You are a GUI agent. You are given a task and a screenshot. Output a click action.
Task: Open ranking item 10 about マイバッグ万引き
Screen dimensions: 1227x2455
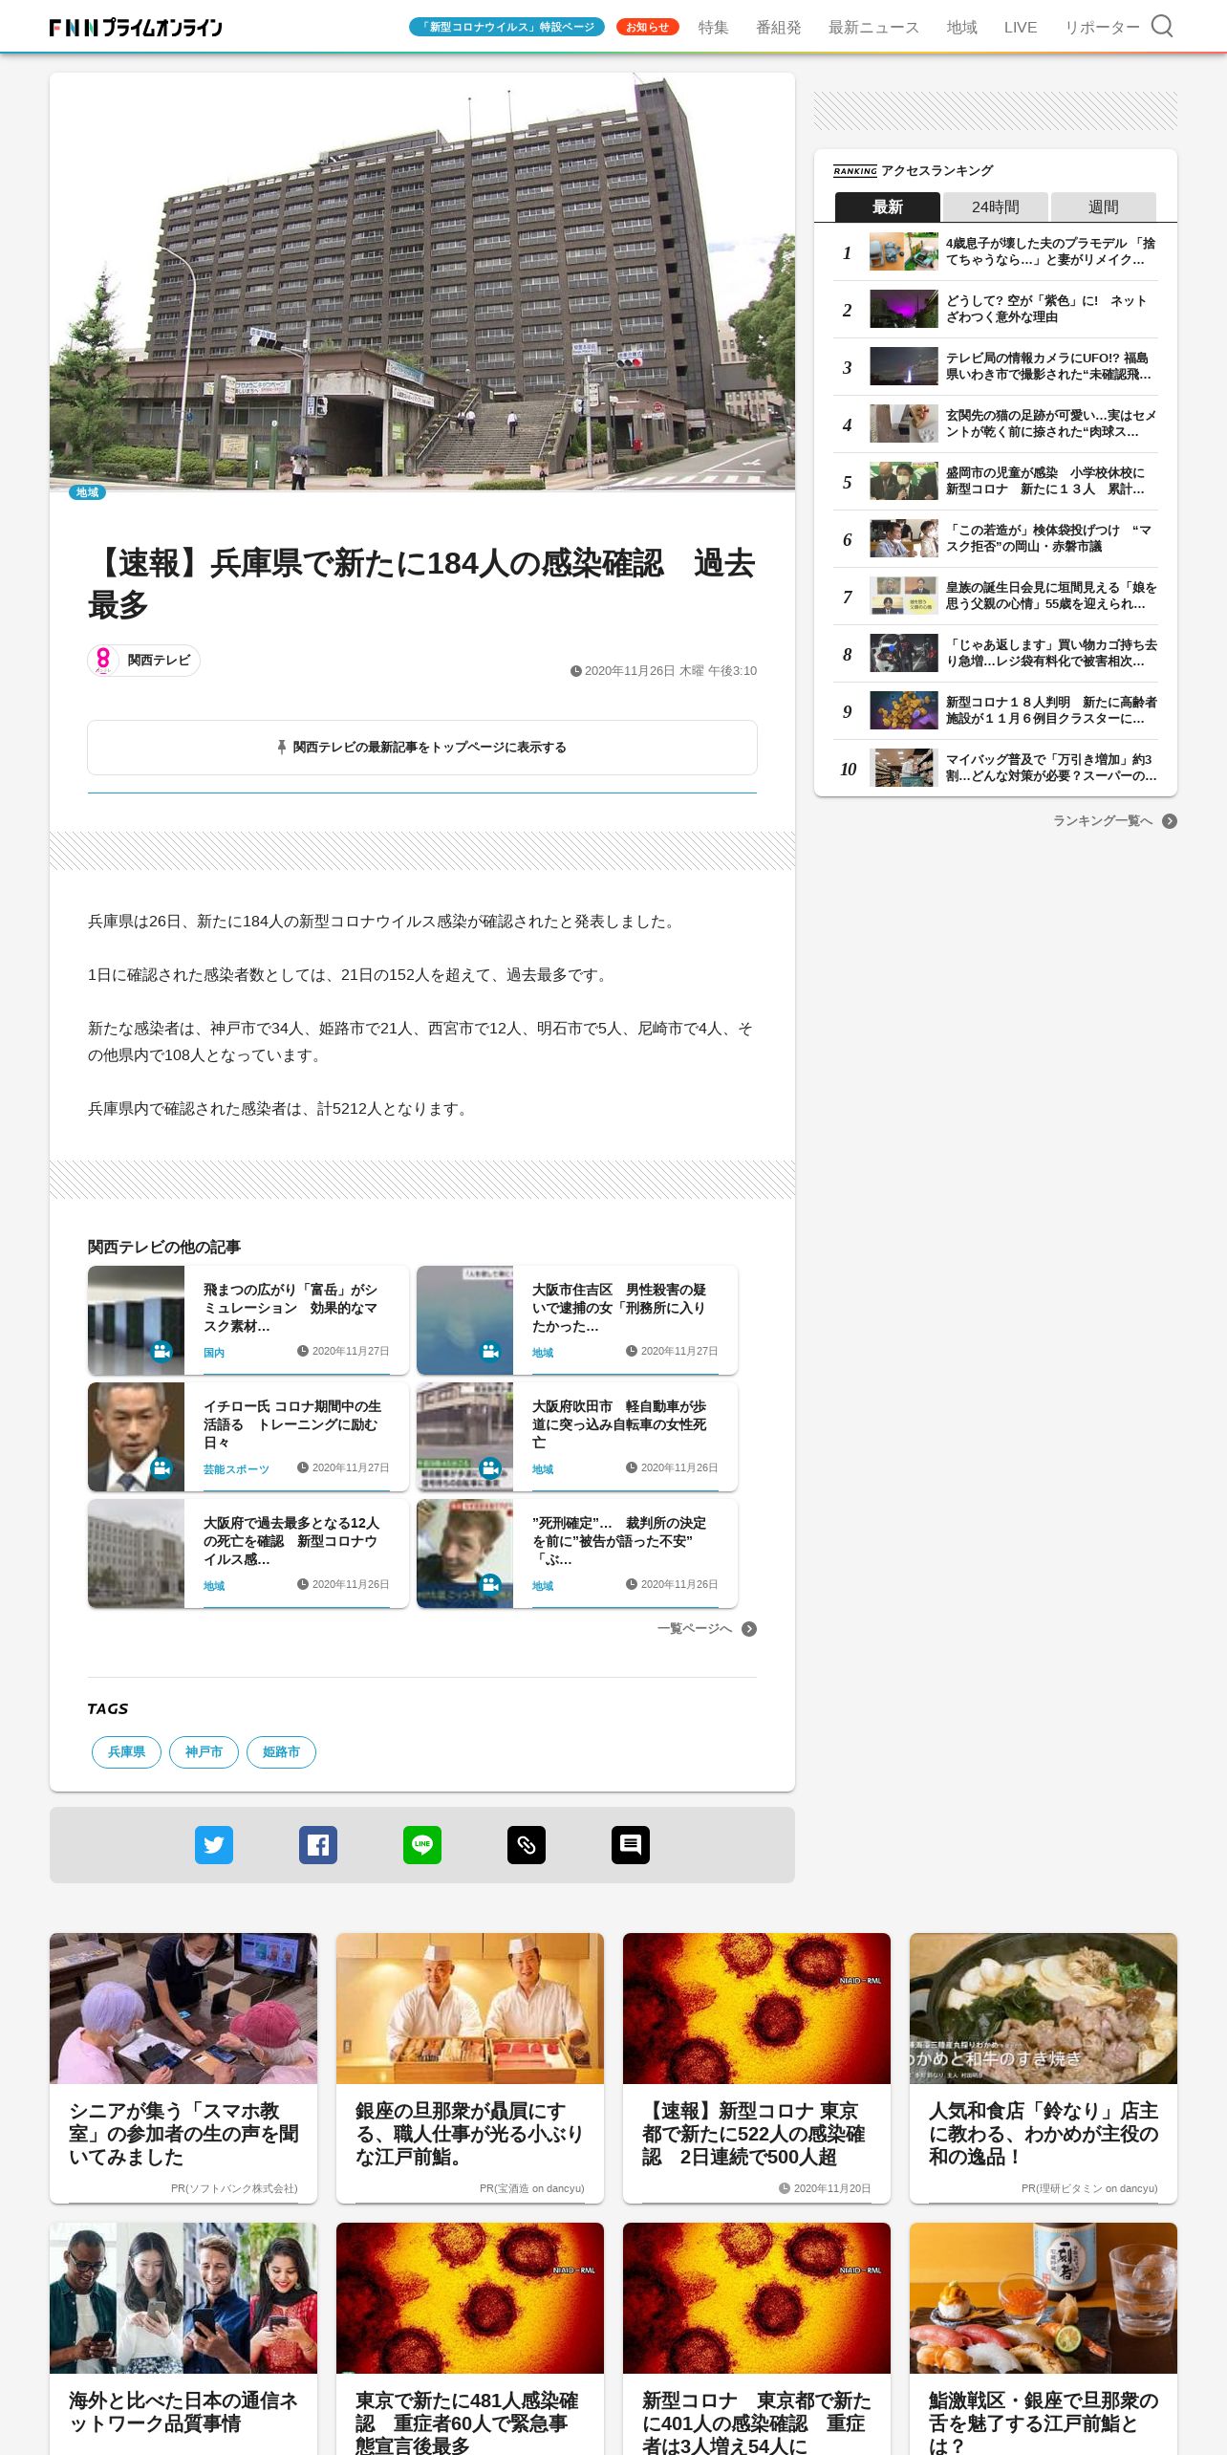[x=996, y=769]
